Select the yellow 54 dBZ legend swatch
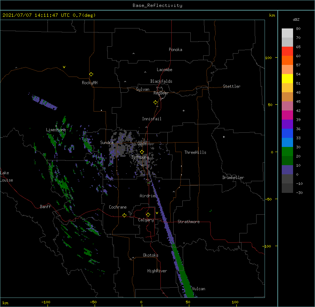Image resolution: width=315 pixels, height=307 pixels. click(x=287, y=78)
